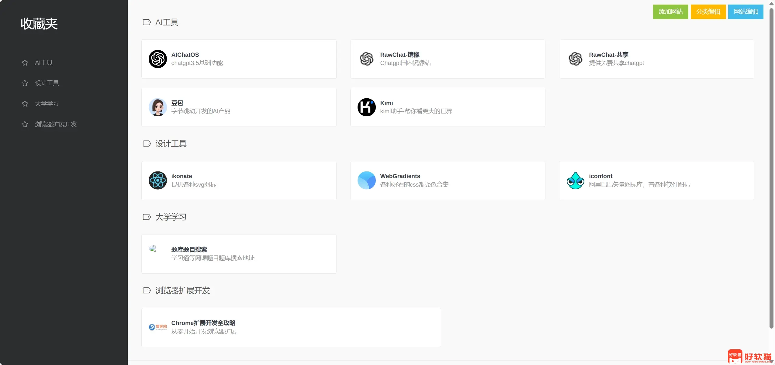Select AI工具 in the sidebar
The image size is (775, 365).
click(x=44, y=63)
